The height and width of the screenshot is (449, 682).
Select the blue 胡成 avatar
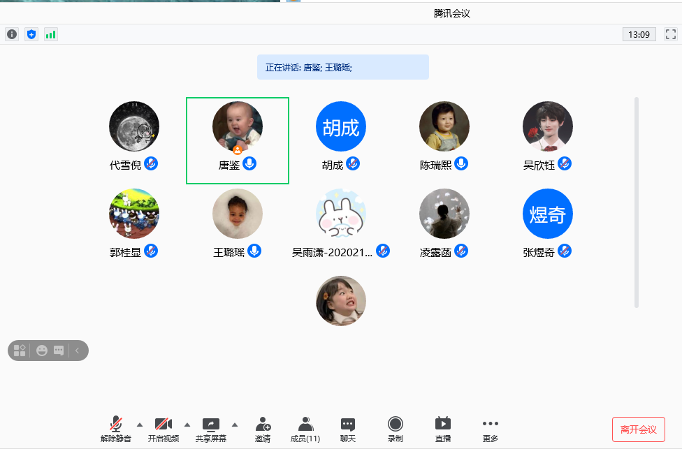coord(341,126)
